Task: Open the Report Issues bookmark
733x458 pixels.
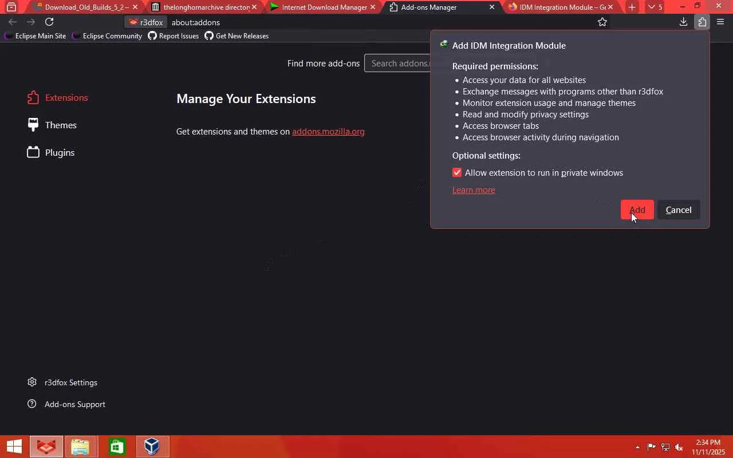Action: (174, 36)
